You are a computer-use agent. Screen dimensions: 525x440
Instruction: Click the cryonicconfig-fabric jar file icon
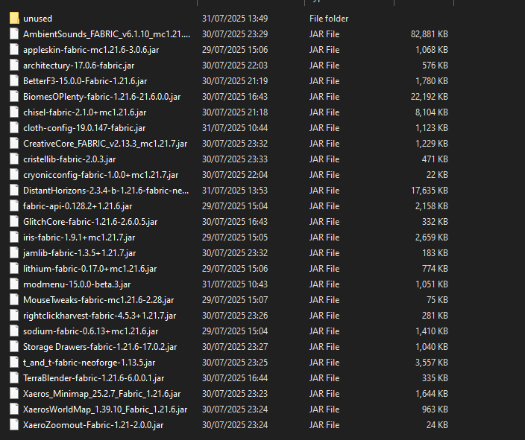(14, 175)
